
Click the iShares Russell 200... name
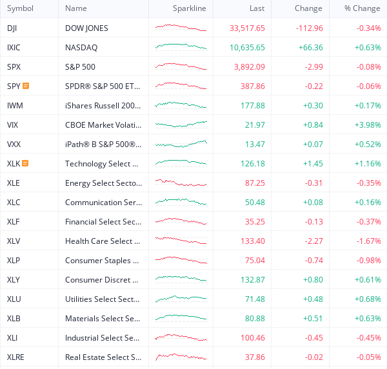(x=103, y=105)
